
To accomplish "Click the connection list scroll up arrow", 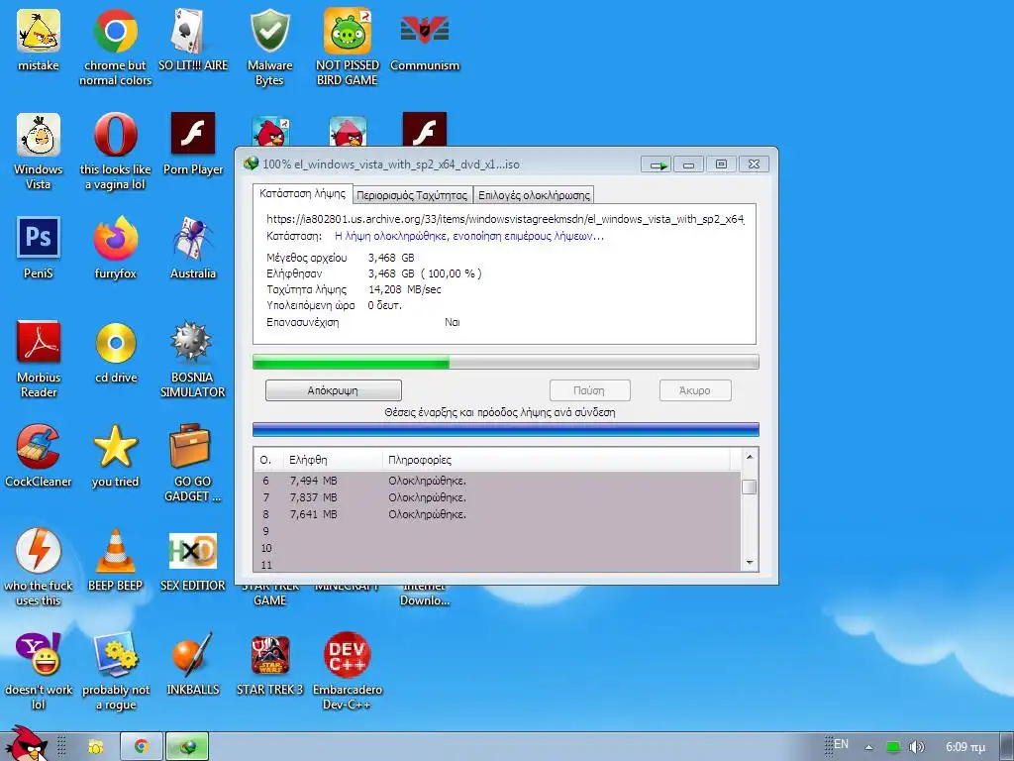I will click(x=750, y=457).
